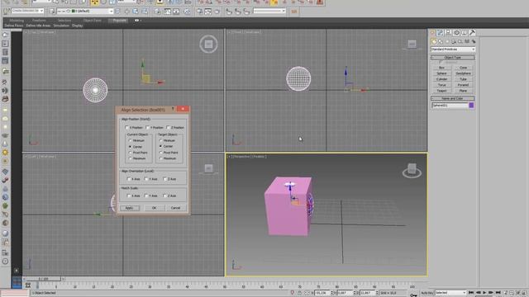Click the Left viewport ViewCube
The width and height of the screenshot is (529, 297).
(208, 168)
